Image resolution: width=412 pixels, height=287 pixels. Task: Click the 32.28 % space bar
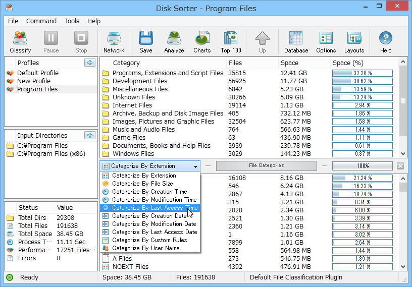coord(363,73)
